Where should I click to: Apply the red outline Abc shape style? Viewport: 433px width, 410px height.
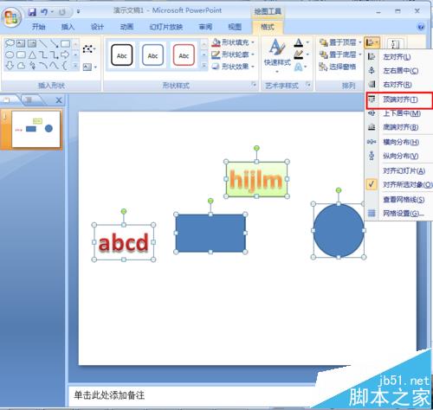[x=184, y=55]
